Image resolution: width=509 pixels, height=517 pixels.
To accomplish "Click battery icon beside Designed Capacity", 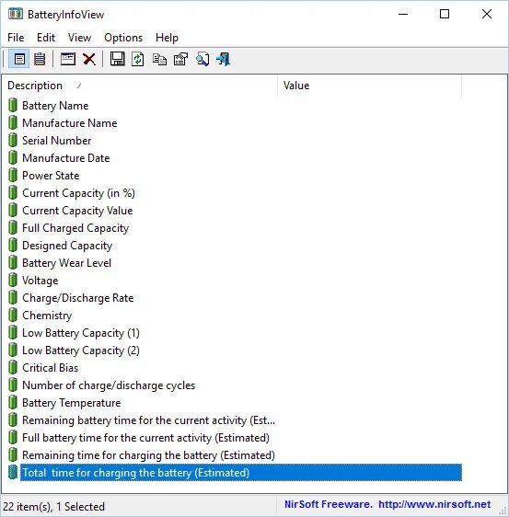I will tap(13, 245).
